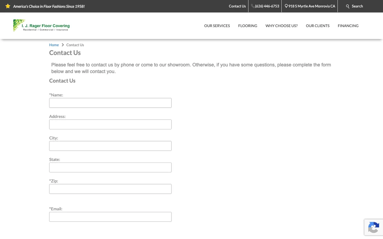The height and width of the screenshot is (239, 383).
Task: Click the gold star icon in top bar
Action: [x=8, y=6]
